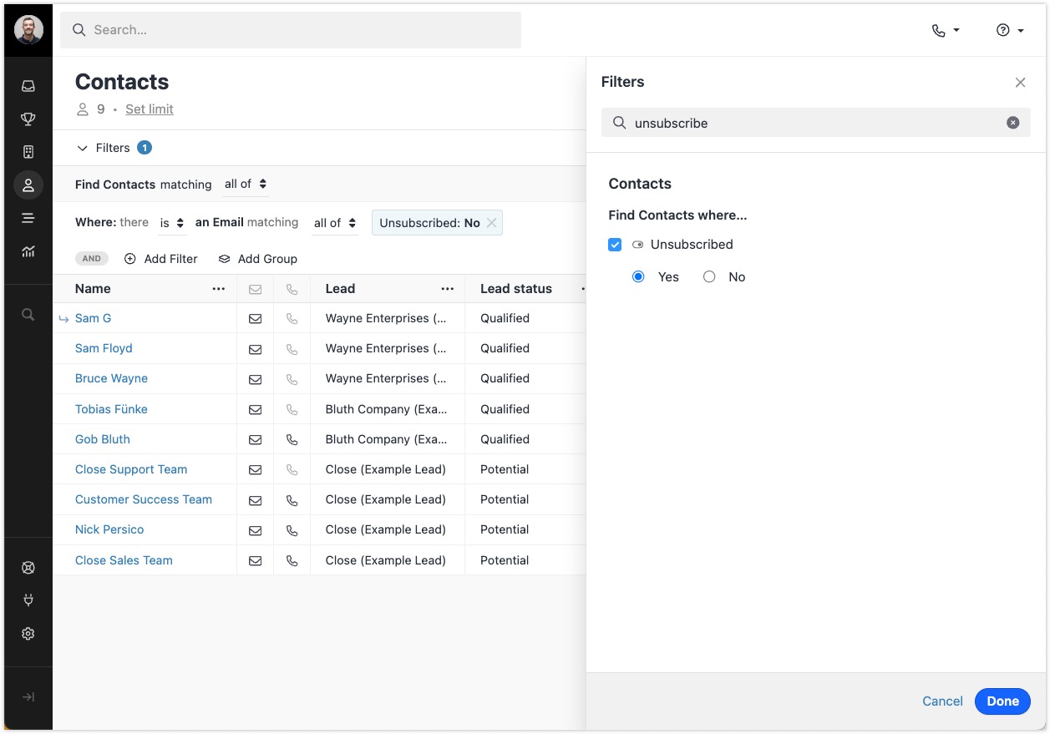
Task: Open the Integrations plug icon
Action: tap(28, 600)
